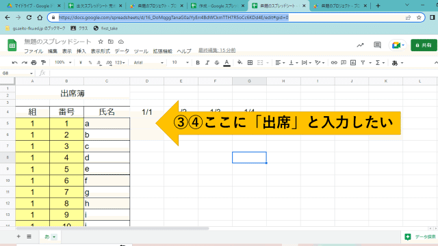Click the Filter icon
438x246 pixels.
point(363,63)
